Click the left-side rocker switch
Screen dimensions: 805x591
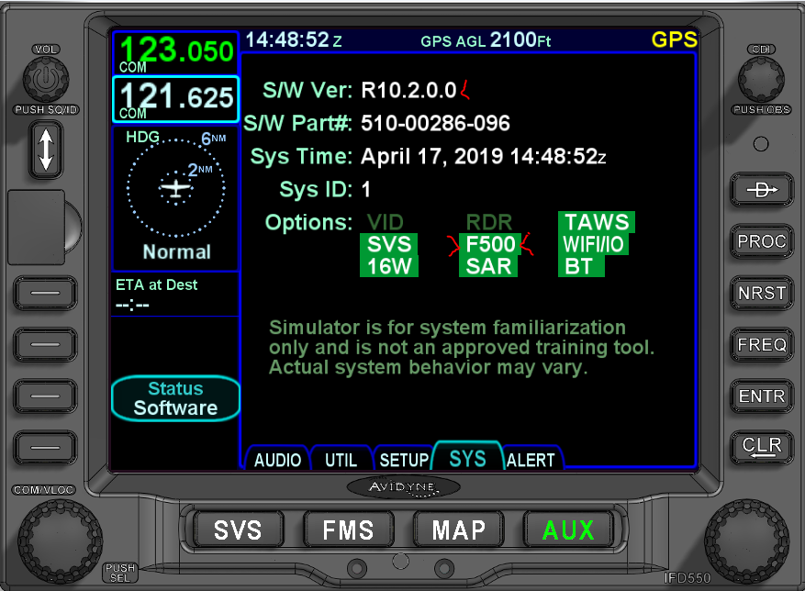[x=44, y=227]
